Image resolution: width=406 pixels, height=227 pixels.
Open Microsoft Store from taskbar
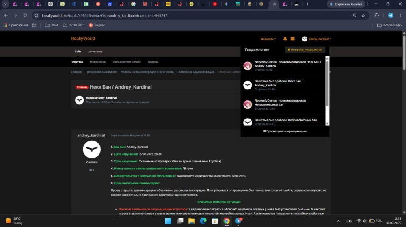tap(215, 221)
